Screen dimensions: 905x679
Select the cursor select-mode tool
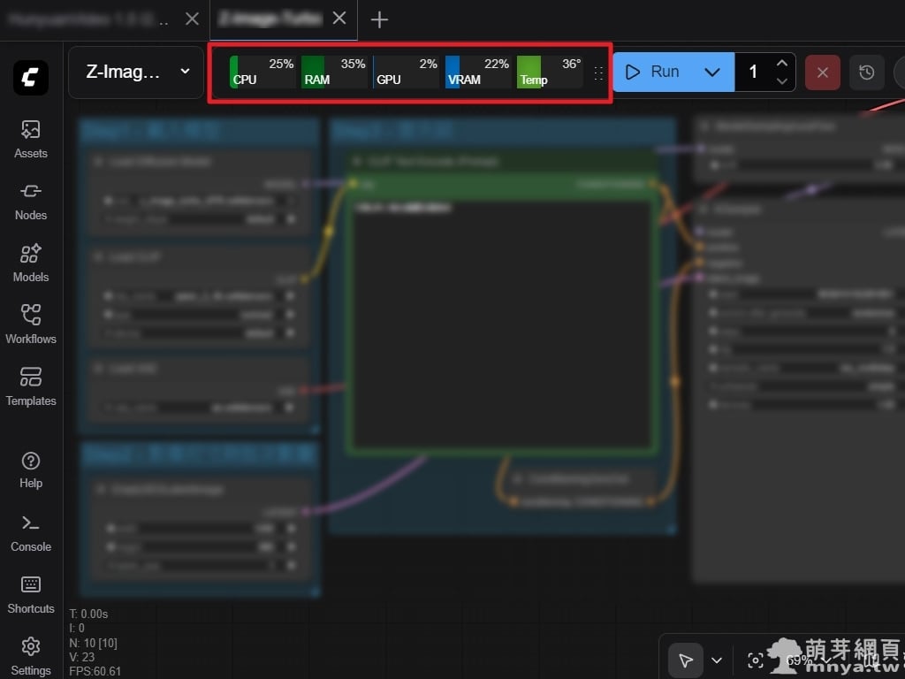click(x=685, y=660)
